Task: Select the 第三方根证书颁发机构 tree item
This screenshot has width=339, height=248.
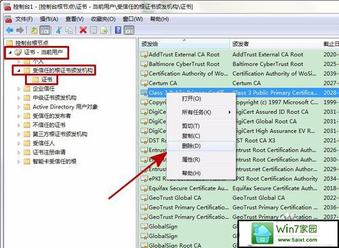Action: pos(60,134)
